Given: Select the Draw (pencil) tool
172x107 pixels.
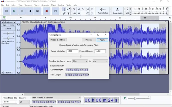Looking at the screenshot, I should [x=64, y=13].
